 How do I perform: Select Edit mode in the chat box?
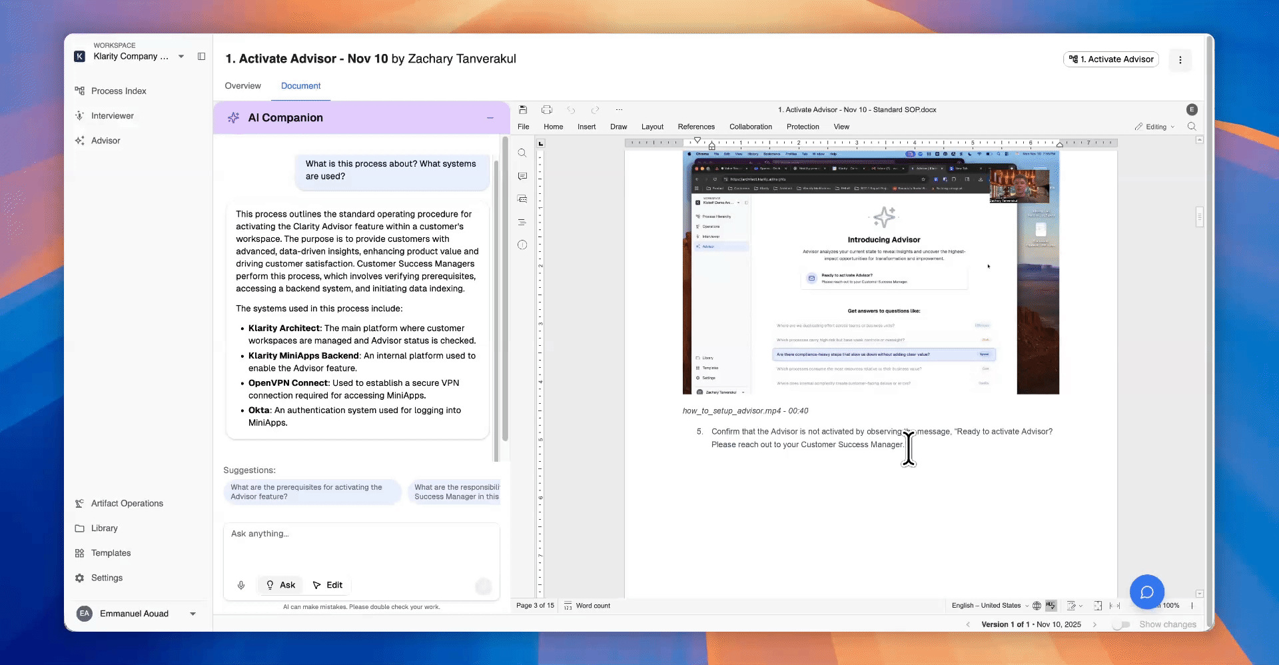point(327,585)
